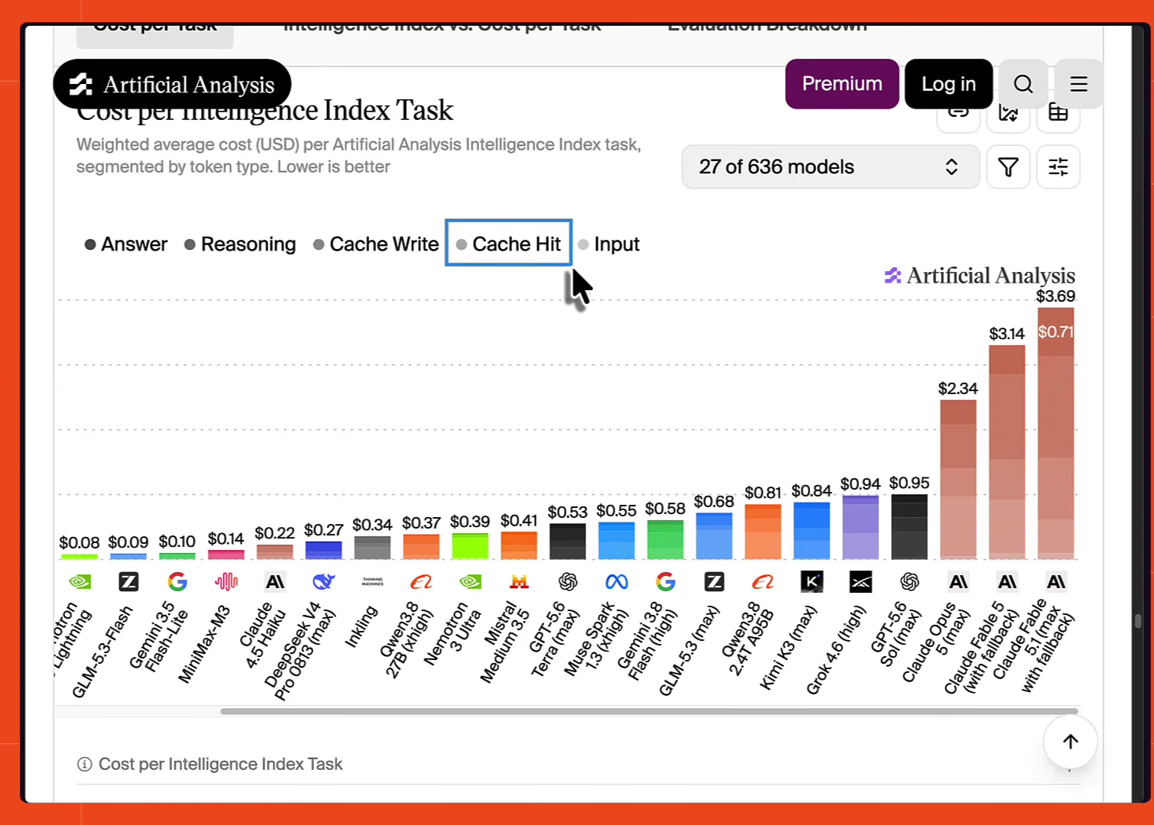The image size is (1154, 825).
Task: Open the chart settings sliders icon
Action: click(1058, 167)
